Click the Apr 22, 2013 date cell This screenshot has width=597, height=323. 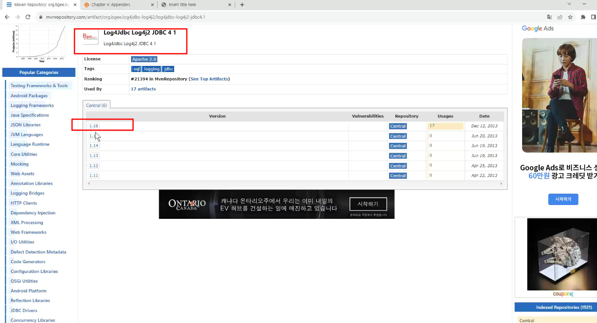click(484, 175)
